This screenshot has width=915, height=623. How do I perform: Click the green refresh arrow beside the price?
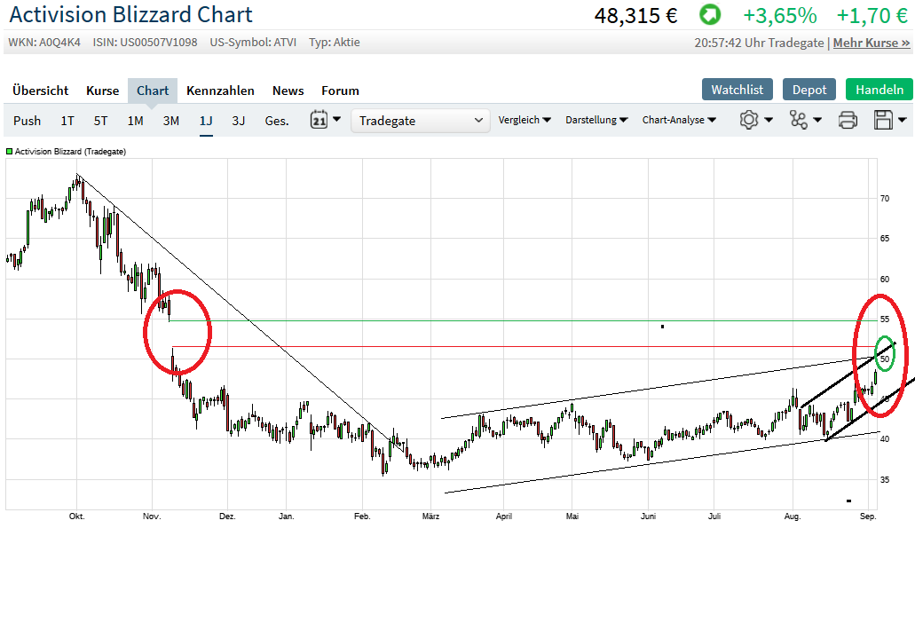coord(709,14)
